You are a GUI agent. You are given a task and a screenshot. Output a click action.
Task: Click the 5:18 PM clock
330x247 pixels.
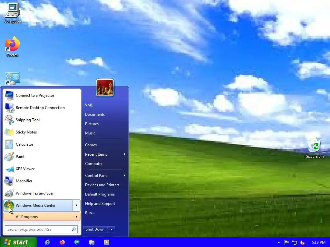318,242
